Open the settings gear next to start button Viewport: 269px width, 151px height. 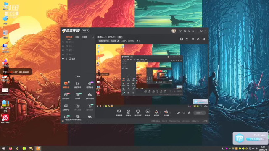(189, 113)
